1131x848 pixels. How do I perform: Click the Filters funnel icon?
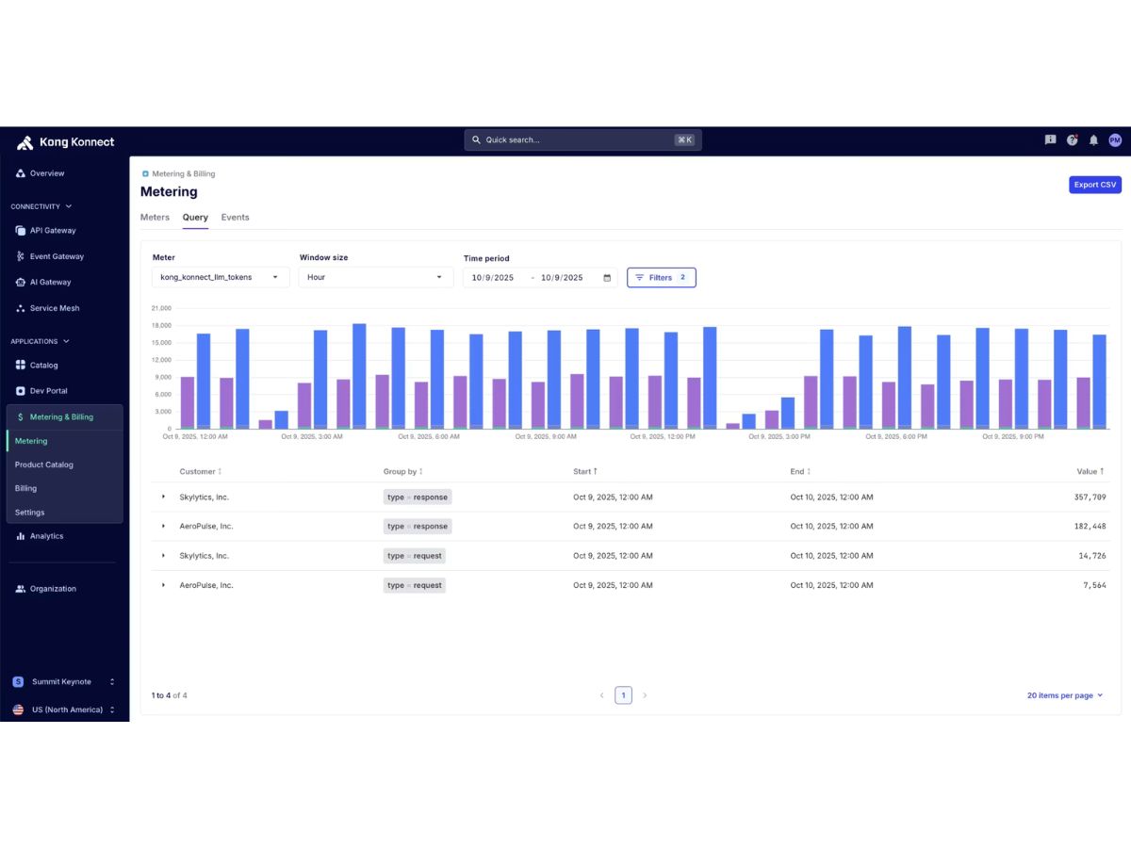coord(640,278)
